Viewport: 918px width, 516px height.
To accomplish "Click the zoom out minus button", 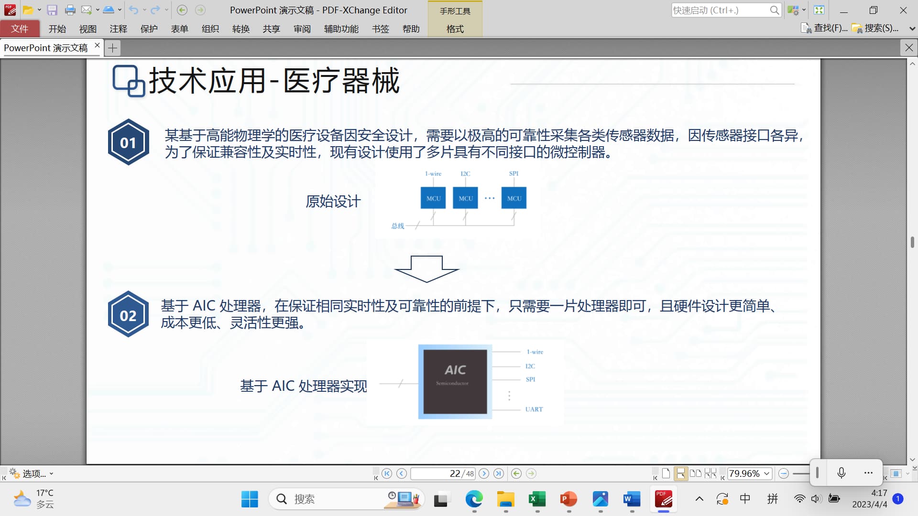I will tap(783, 473).
